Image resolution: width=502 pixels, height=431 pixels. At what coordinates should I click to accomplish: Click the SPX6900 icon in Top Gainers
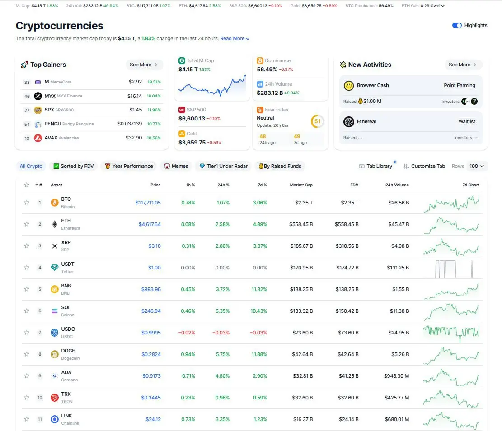[38, 110]
